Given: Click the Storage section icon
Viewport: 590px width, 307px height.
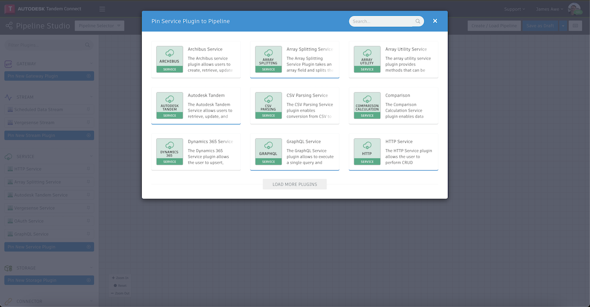Looking at the screenshot, I should pyautogui.click(x=8, y=268).
